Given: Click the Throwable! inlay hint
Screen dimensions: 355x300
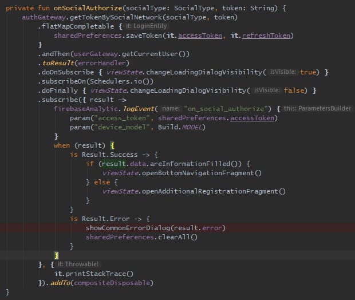Looking at the screenshot, I should click(78, 265).
